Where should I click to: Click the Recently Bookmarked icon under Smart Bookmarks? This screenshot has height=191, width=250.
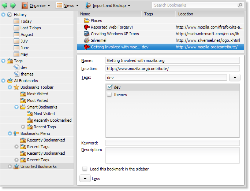[30, 120]
